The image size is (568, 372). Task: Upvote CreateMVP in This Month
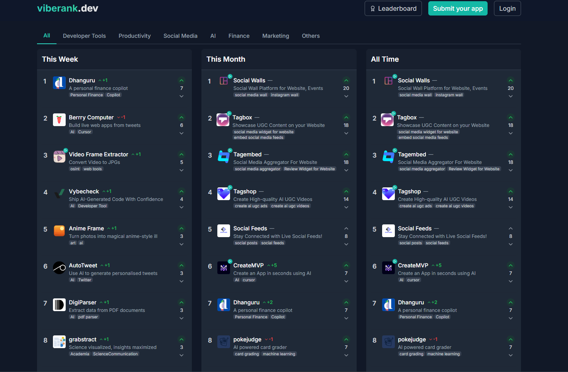click(x=346, y=265)
